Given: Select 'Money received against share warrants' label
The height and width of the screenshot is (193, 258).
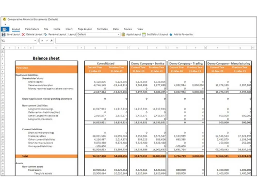Looking at the screenshot, I should pos(51,89).
